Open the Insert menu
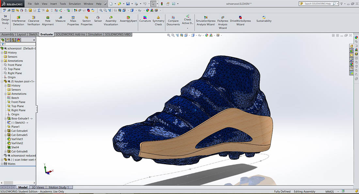The image size is (359, 194). (x=54, y=4)
